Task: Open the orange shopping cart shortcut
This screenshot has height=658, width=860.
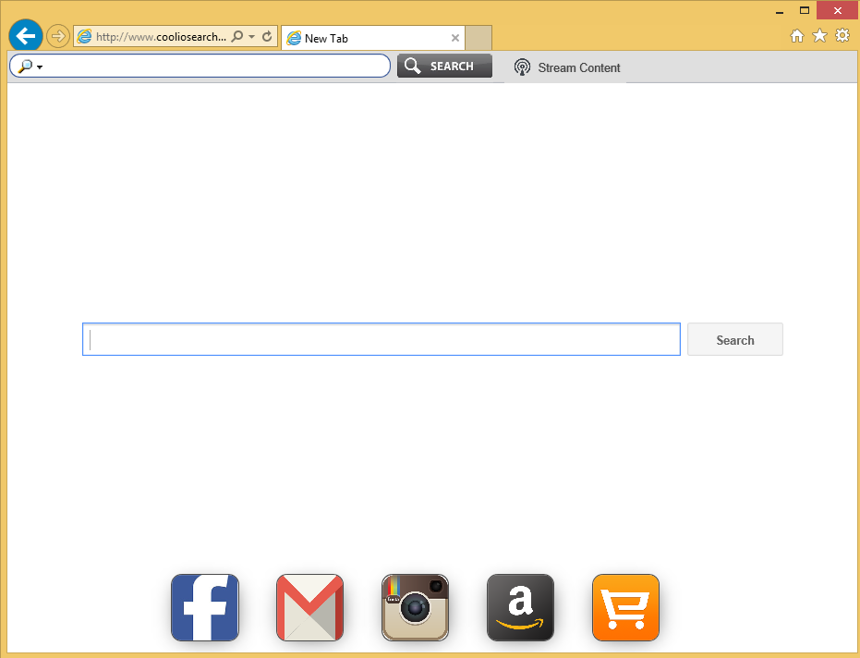Action: [x=625, y=607]
